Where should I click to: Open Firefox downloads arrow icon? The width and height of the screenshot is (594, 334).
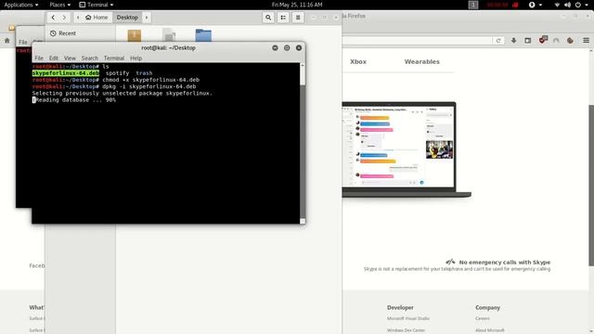click(513, 41)
